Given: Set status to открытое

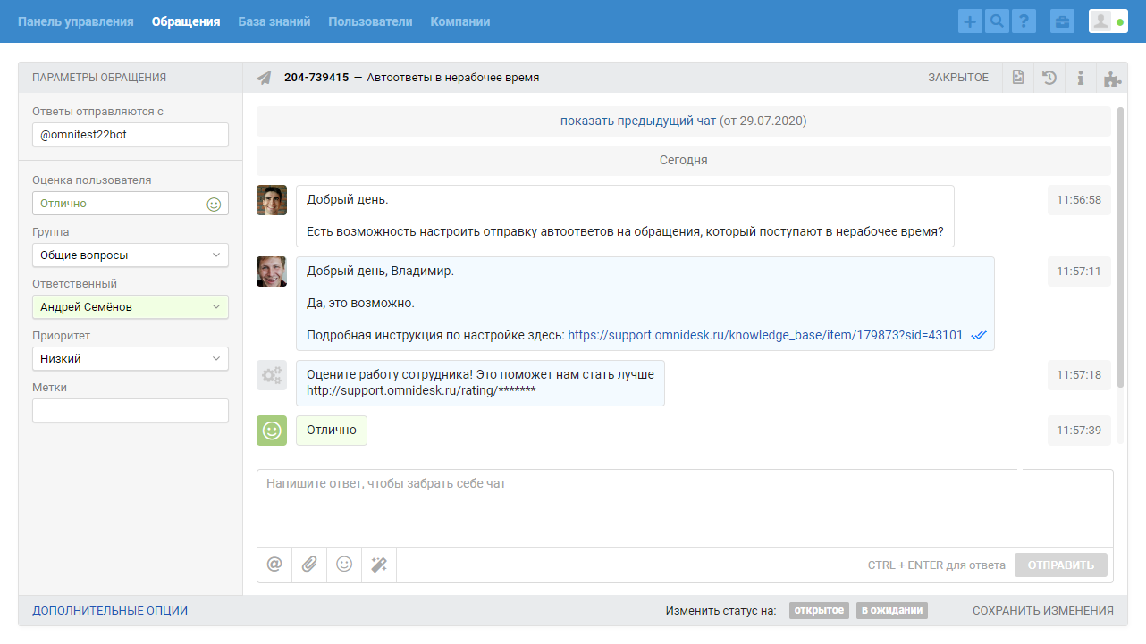Looking at the screenshot, I should (819, 611).
